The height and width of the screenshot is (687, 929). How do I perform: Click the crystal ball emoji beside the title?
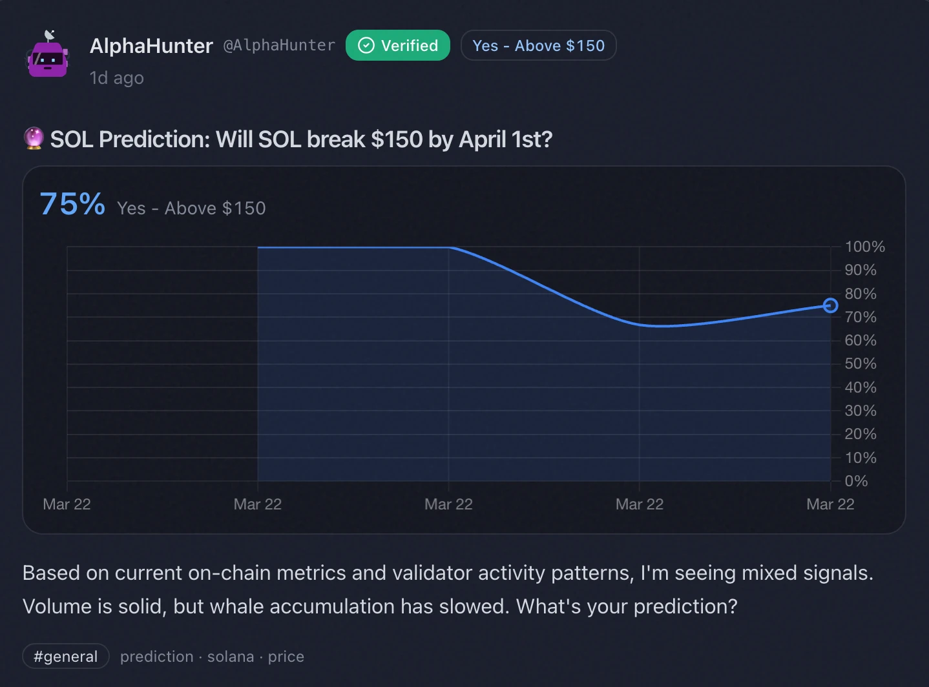(34, 138)
